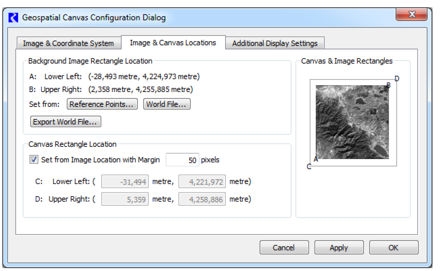Switch to Image & Coordinate System tab
The height and width of the screenshot is (271, 443).
(x=68, y=43)
